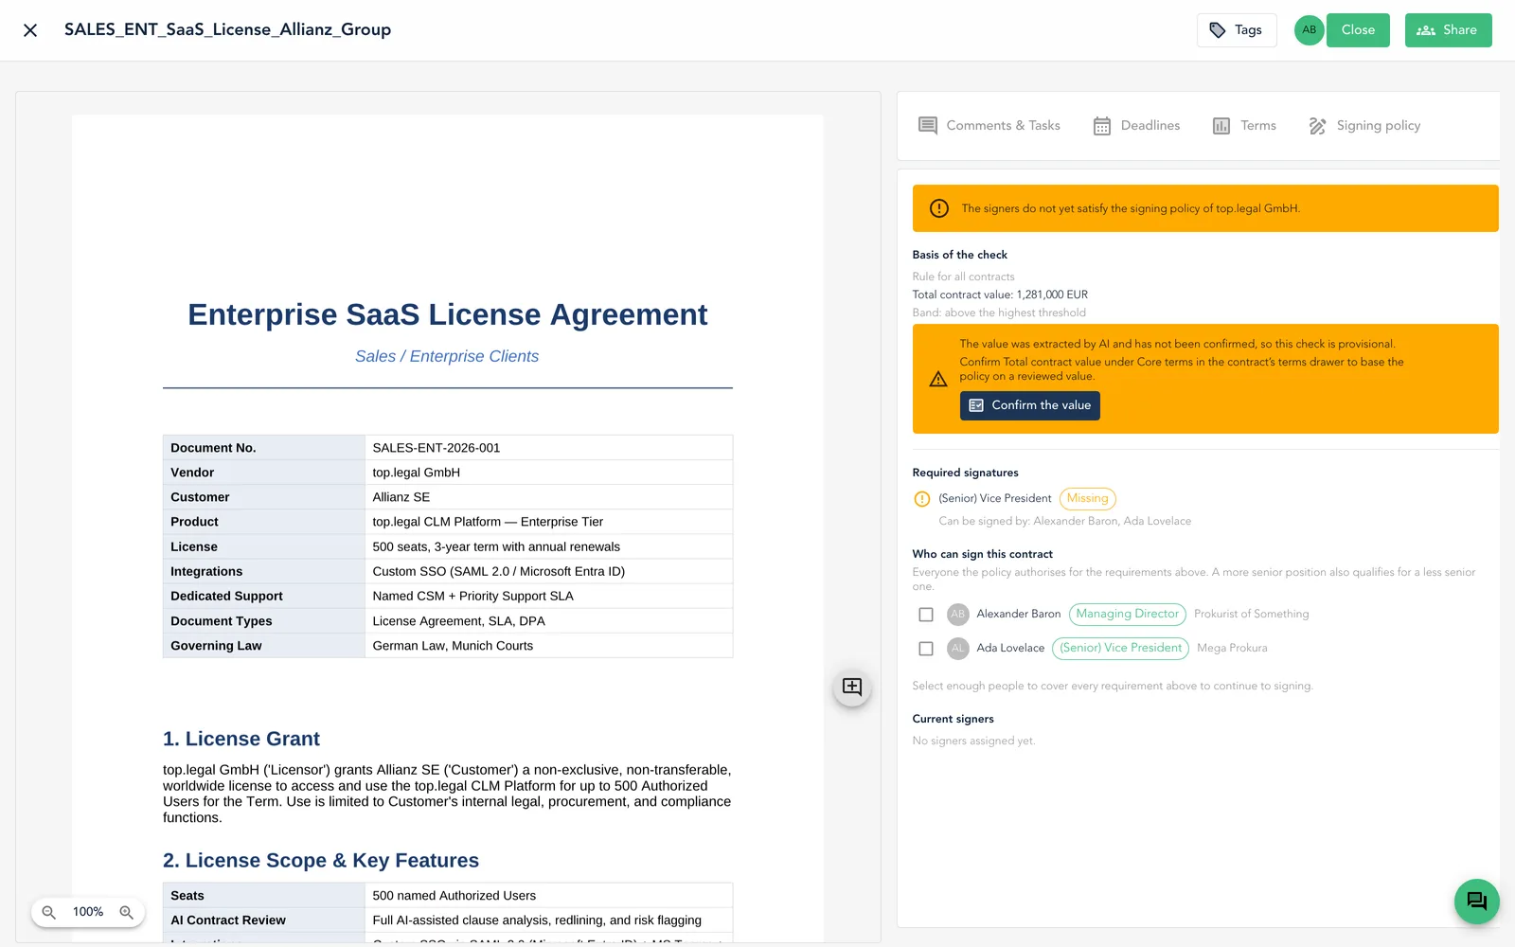Click the document title SALES_ENT_SaaS_License_Allianz_Group
Screen dimensions: 1515x947
pyautogui.click(x=227, y=30)
